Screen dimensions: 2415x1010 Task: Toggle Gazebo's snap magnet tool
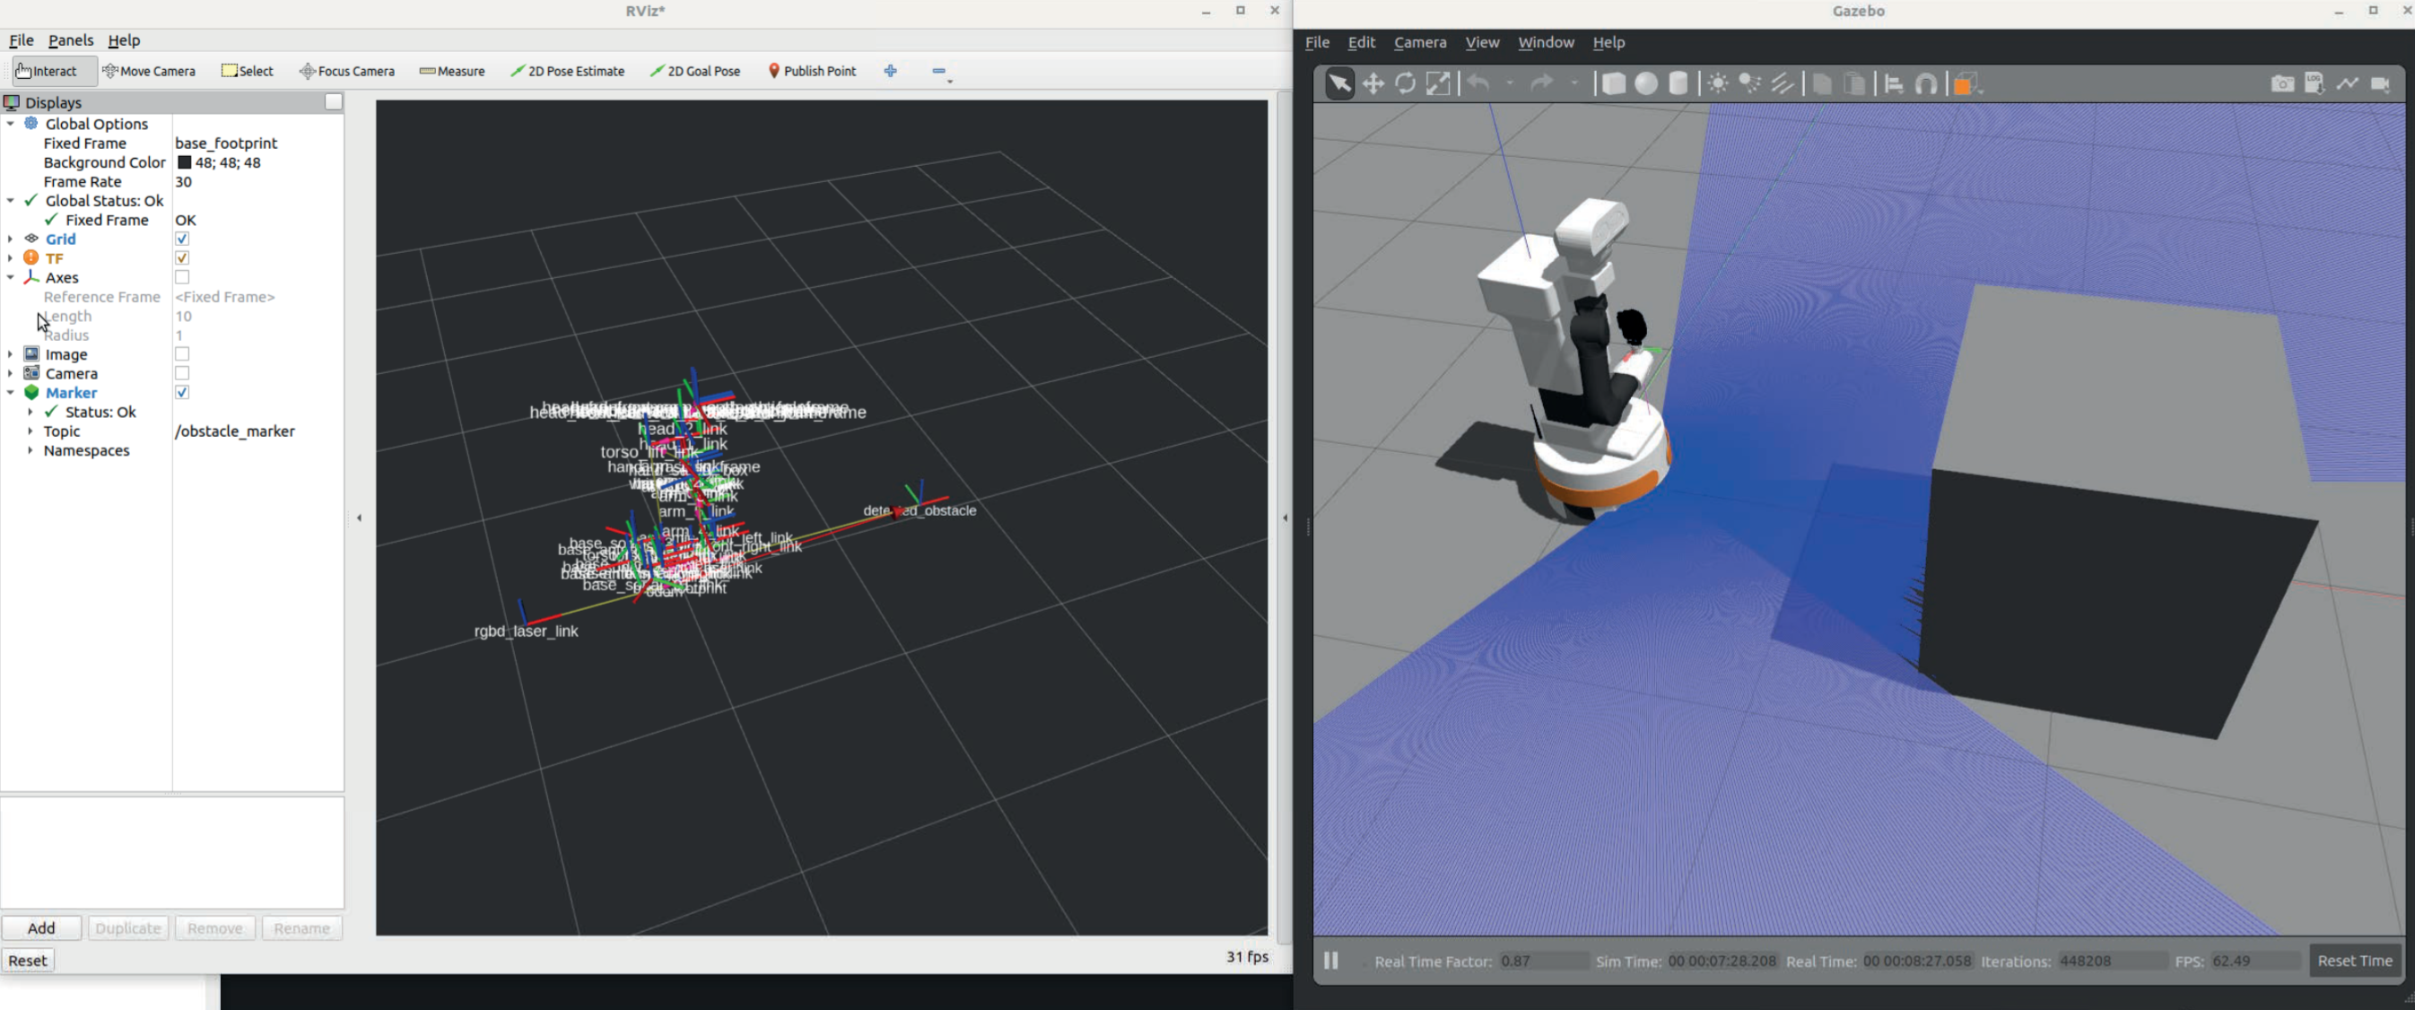click(1927, 83)
